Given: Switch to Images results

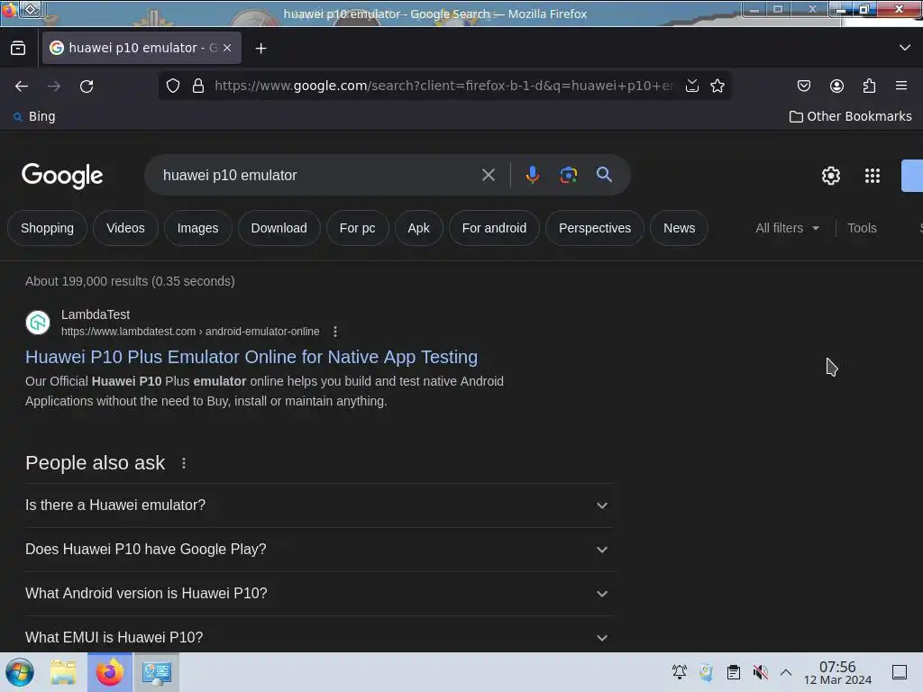Looking at the screenshot, I should pyautogui.click(x=197, y=228).
